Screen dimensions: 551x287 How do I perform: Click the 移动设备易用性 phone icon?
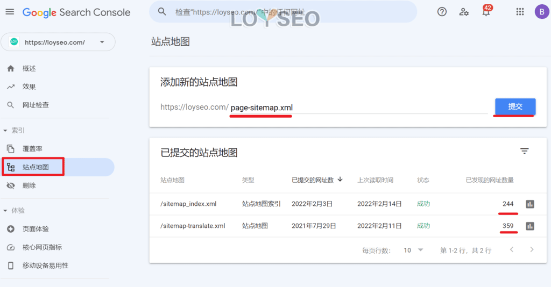(11, 266)
